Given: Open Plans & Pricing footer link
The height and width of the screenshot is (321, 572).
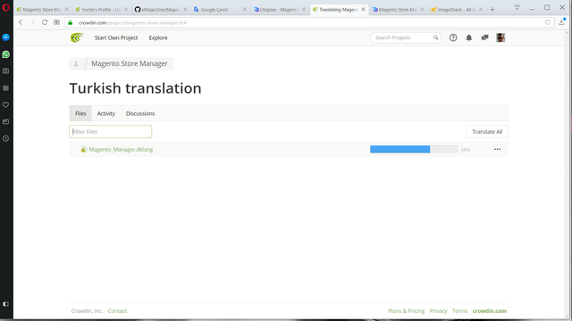Looking at the screenshot, I should (407, 311).
